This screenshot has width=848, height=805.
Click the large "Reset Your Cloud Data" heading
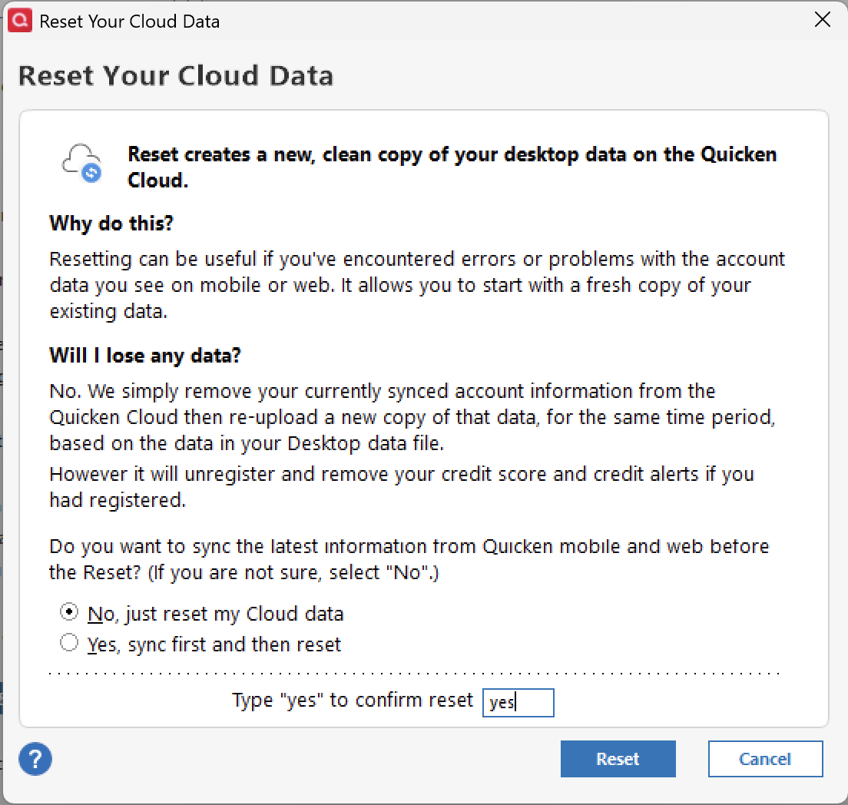pyautogui.click(x=176, y=76)
